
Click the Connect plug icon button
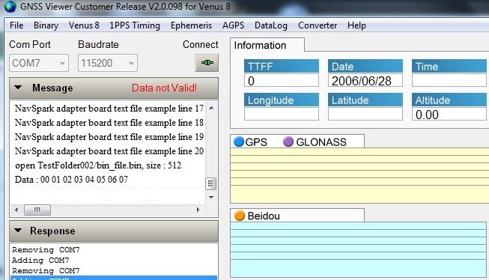(x=207, y=63)
